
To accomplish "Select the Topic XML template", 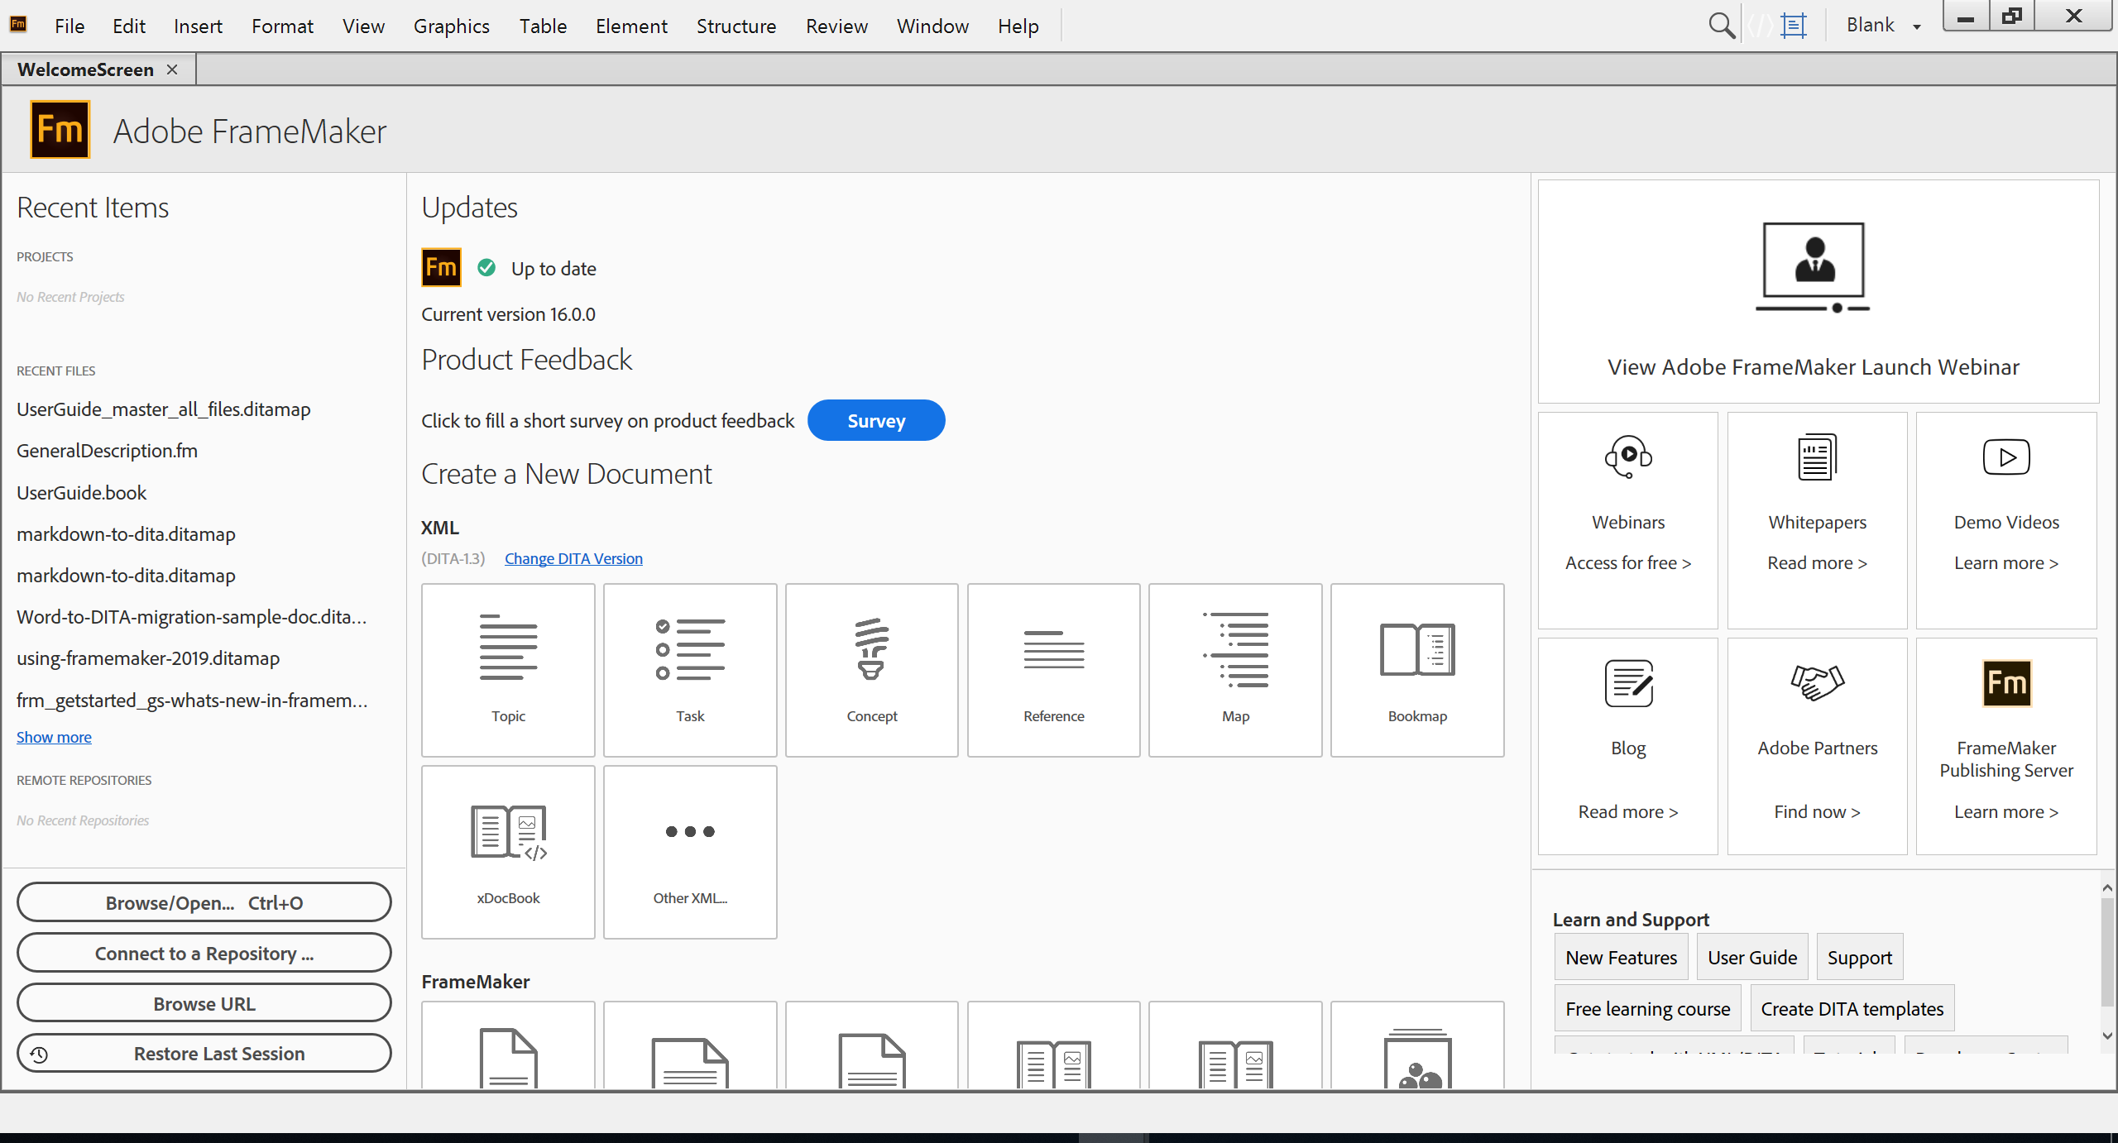I will coord(507,670).
